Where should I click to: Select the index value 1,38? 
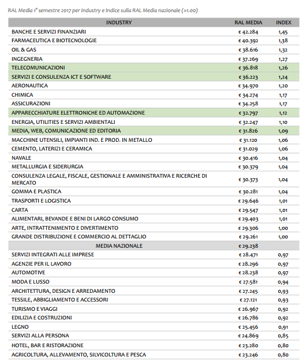(283, 41)
